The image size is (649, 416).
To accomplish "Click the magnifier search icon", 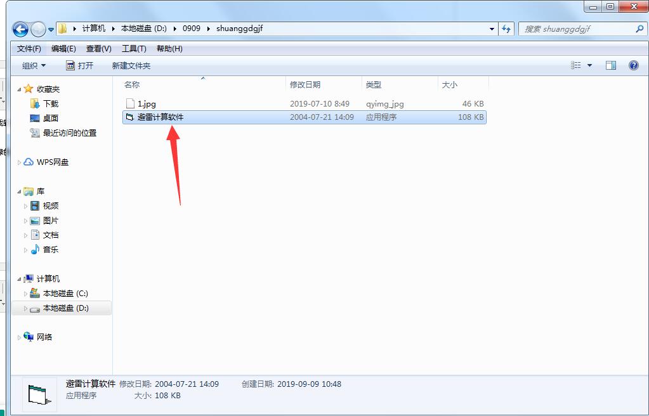I will pyautogui.click(x=639, y=29).
